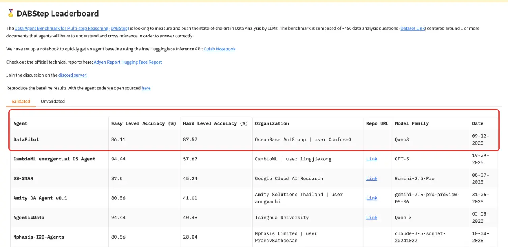Select the Validated tab
This screenshot has height=247, width=508.
click(21, 102)
